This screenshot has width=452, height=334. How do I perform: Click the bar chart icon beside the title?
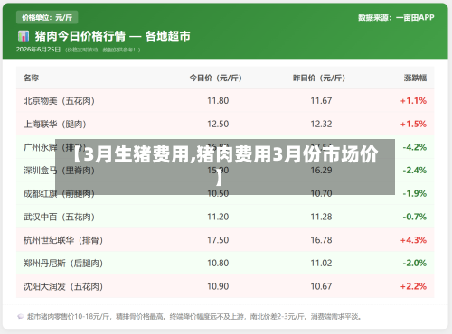(24, 36)
